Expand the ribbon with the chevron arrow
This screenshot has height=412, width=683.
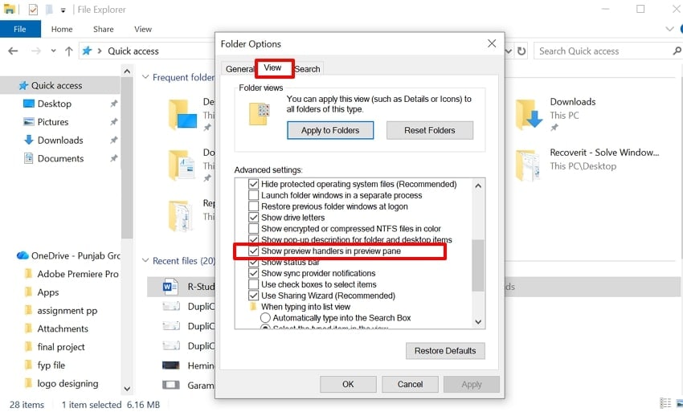pyautogui.click(x=669, y=29)
